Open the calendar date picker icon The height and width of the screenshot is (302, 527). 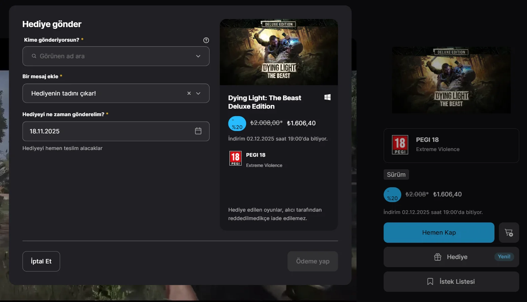coord(198,131)
